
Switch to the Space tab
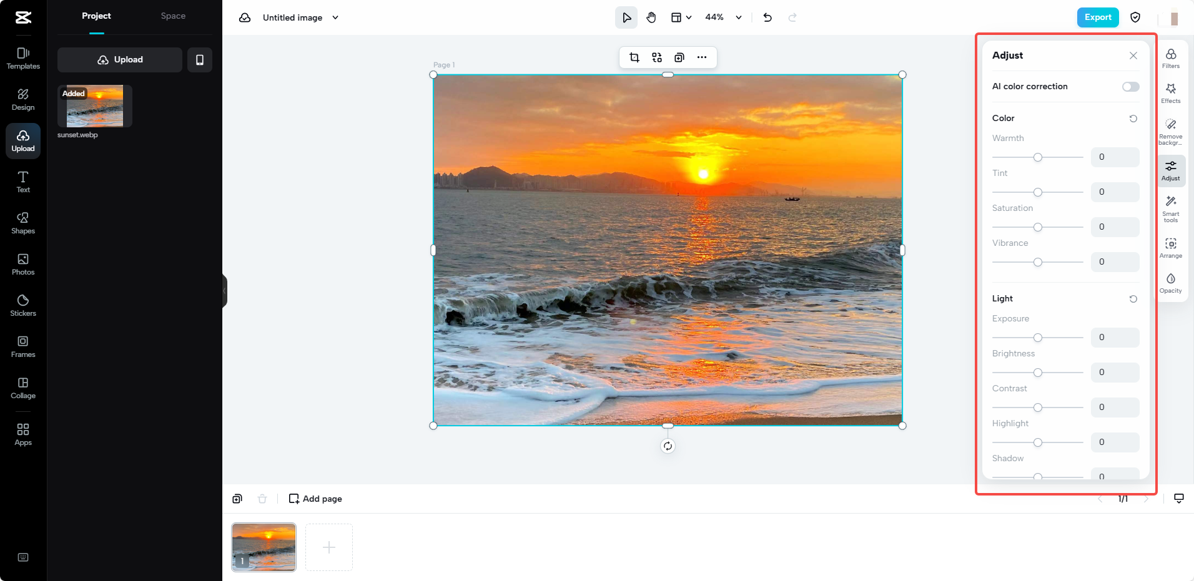[x=173, y=16]
